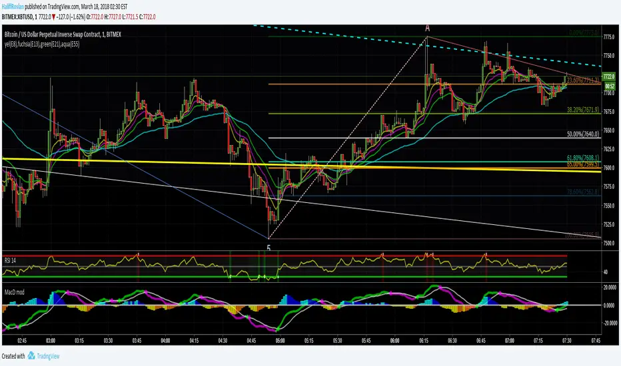Click the 7500.0 price axis label
Image resolution: width=621 pixels, height=366 pixels.
pyautogui.click(x=609, y=243)
